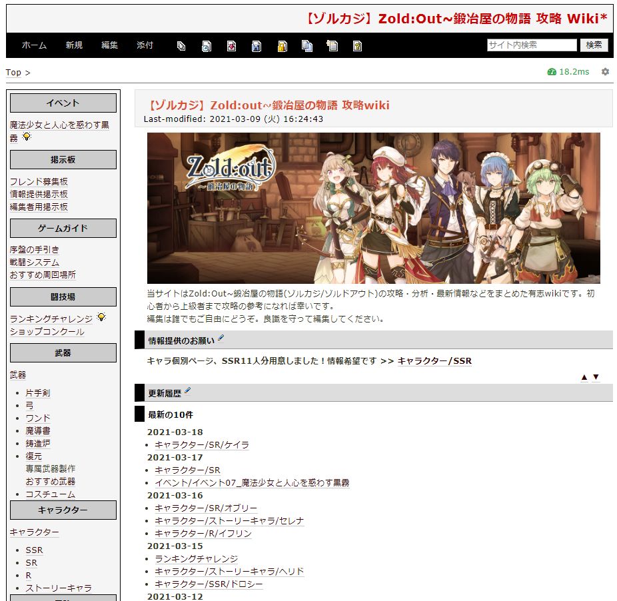617x601 pixels.
Task: Click the blue duplicate pages icon
Action: (307, 46)
